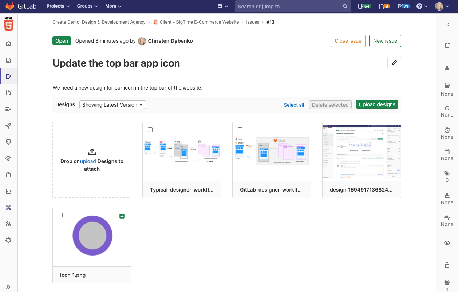Viewport: 458px width, 292px height.
Task: Open the Security & Compliance section
Action: tap(8, 142)
